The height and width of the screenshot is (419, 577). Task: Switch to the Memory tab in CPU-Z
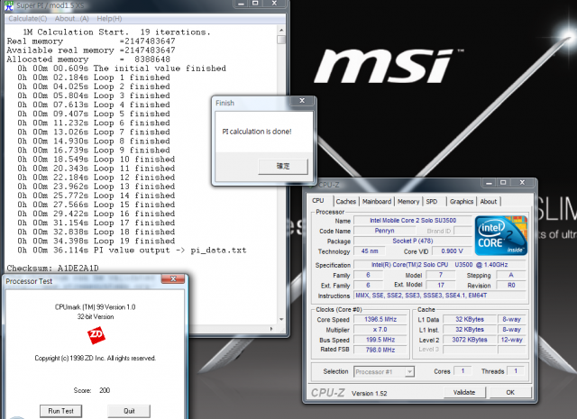[408, 202]
